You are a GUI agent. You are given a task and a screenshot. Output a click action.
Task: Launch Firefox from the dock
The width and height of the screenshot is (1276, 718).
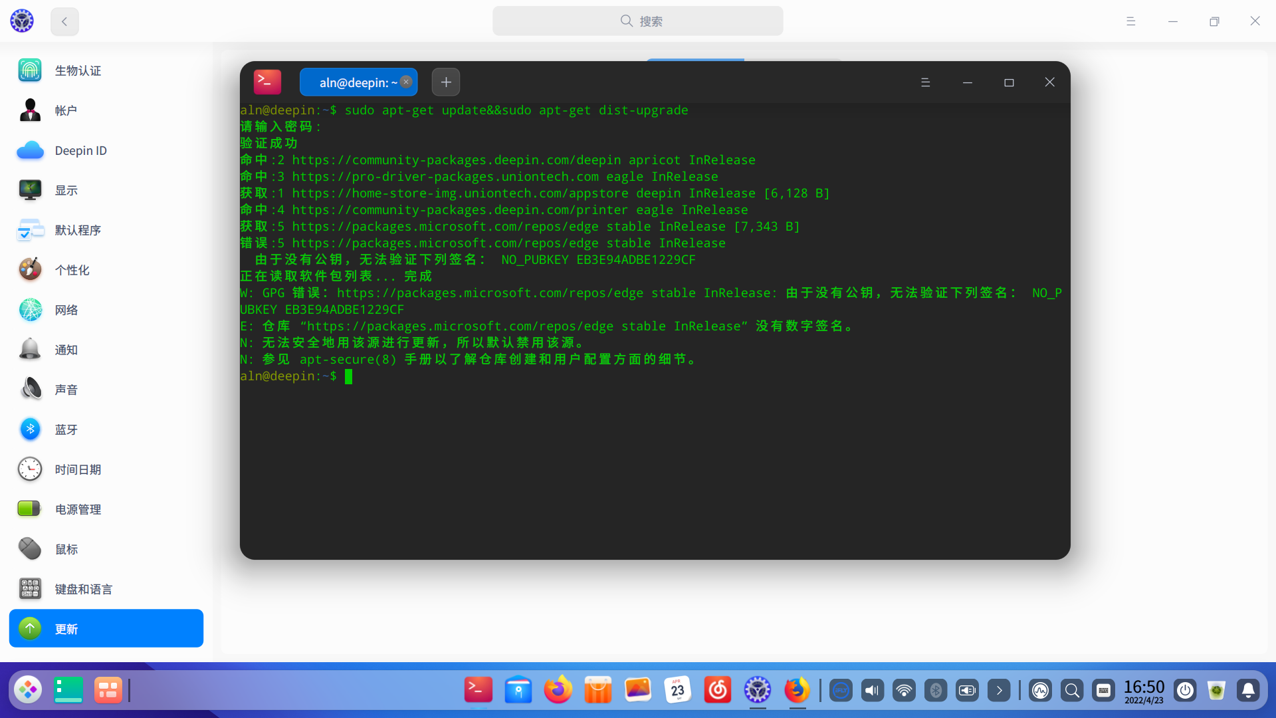coord(797,690)
